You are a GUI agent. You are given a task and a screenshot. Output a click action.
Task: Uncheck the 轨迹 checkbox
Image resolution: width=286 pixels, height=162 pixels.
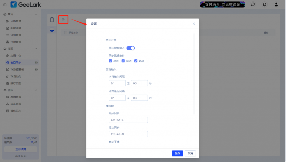[x=136, y=61]
